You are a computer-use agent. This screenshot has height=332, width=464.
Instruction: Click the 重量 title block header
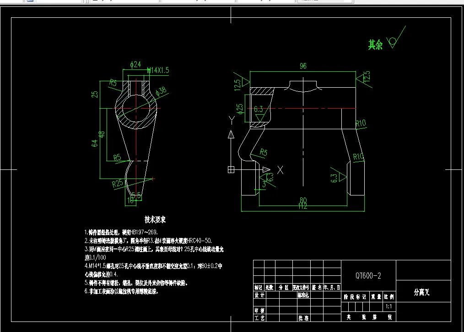[376, 297]
